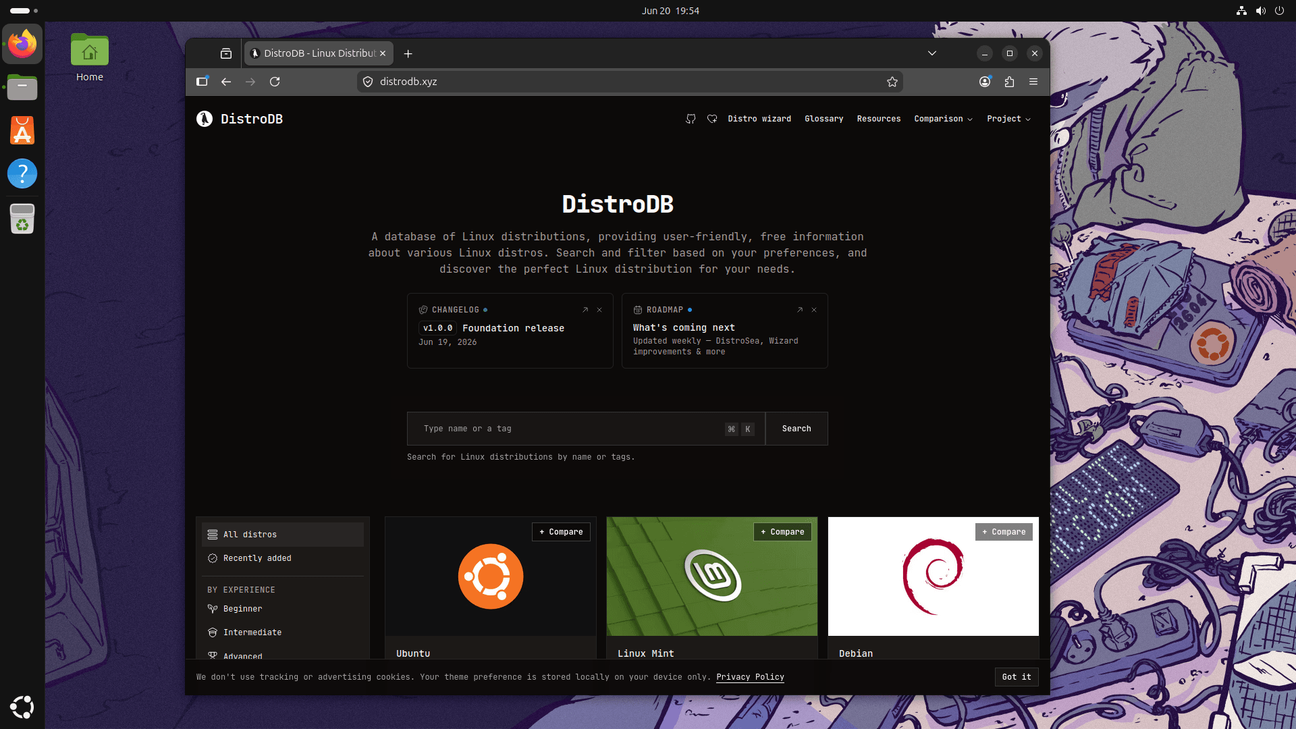
Task: Bookmark this page with the star icon
Action: (892, 82)
